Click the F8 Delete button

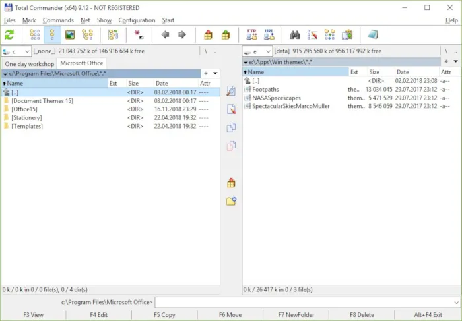pyautogui.click(x=362, y=315)
